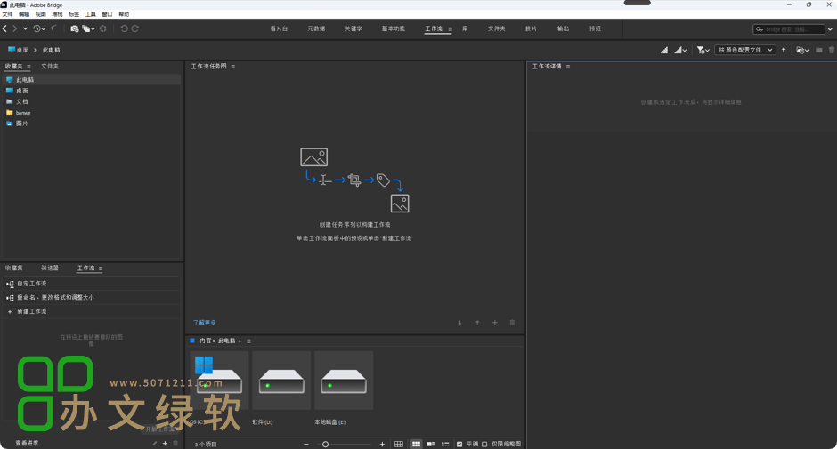The height and width of the screenshot is (449, 837).
Task: Click the grid lock icon in status bar
Action: click(399, 444)
